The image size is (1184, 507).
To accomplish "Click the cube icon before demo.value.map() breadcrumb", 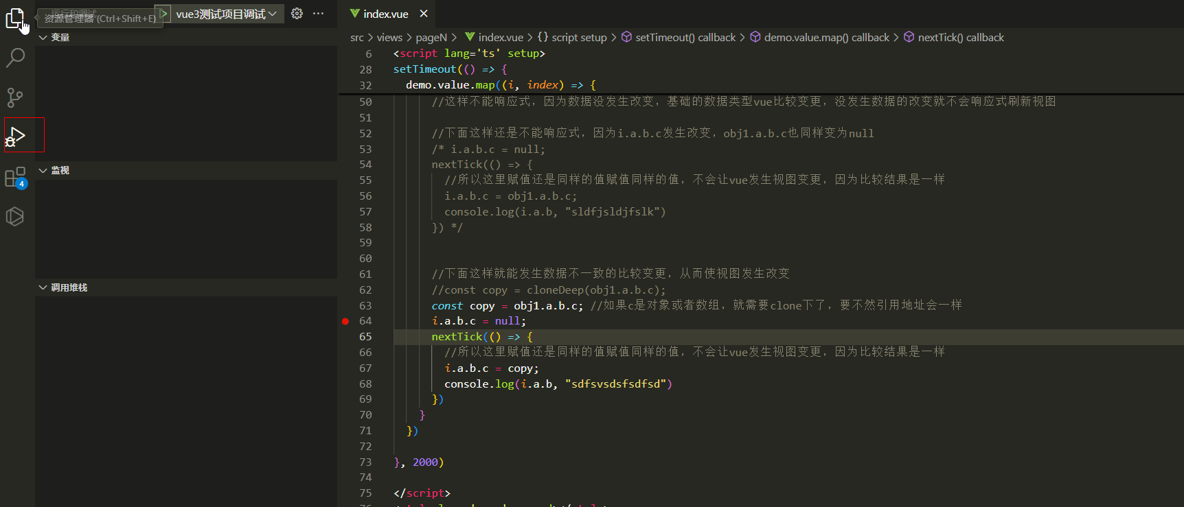I will (x=755, y=37).
